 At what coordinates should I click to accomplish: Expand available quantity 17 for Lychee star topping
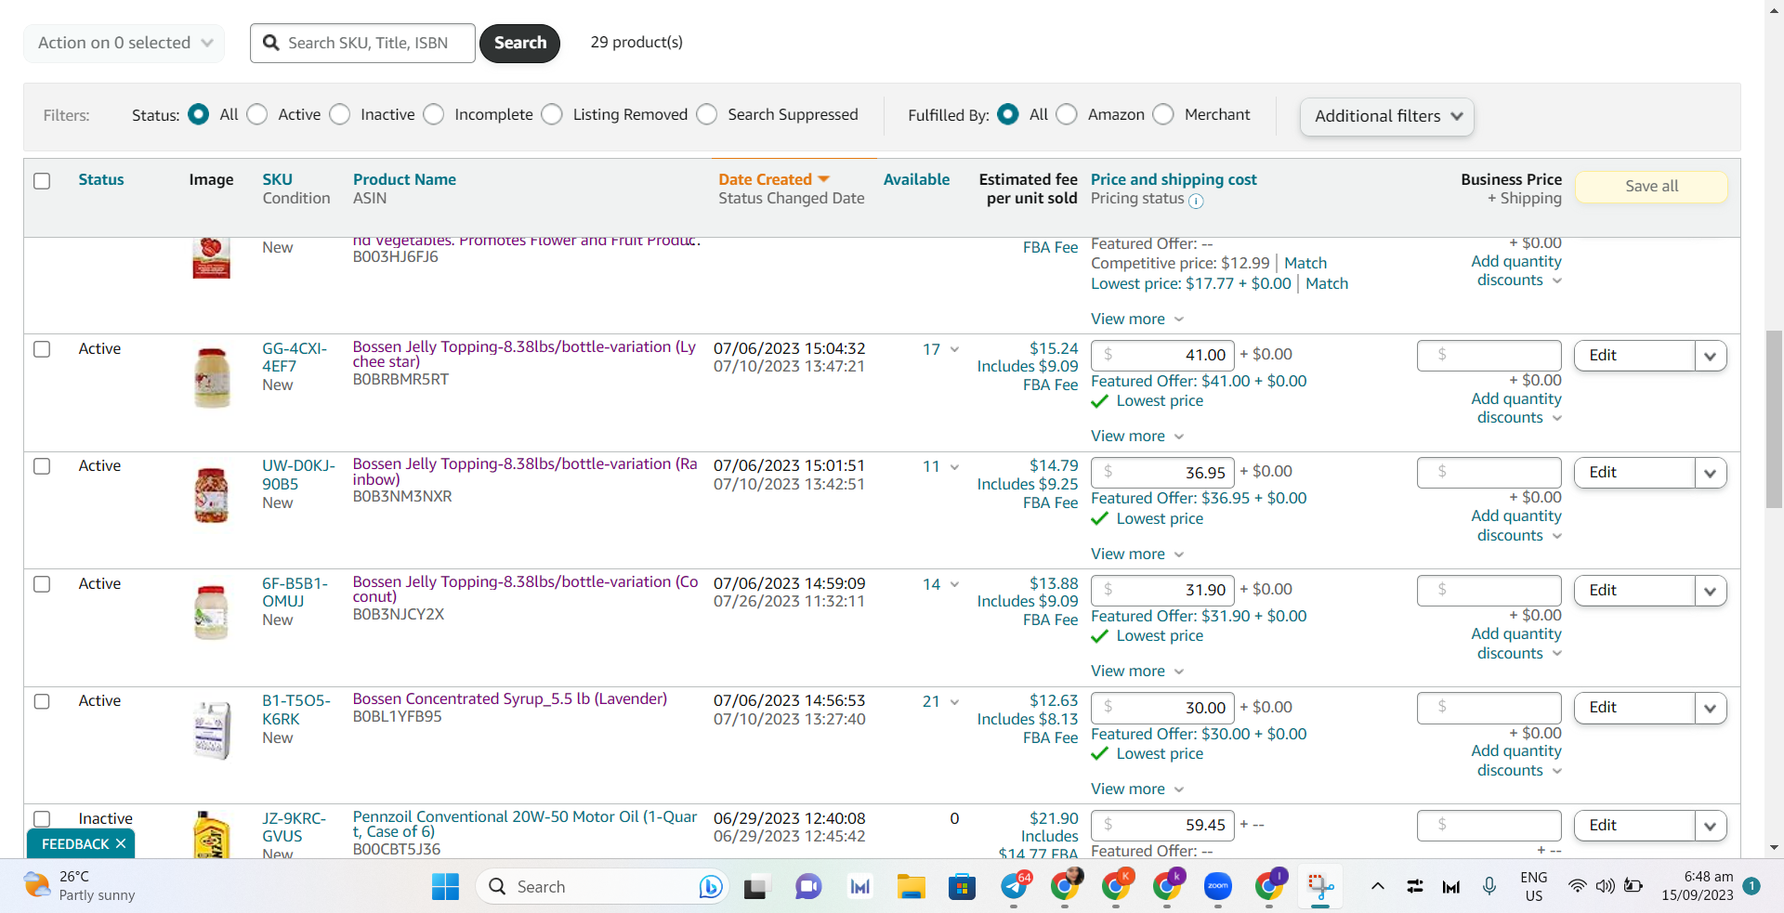[954, 350]
